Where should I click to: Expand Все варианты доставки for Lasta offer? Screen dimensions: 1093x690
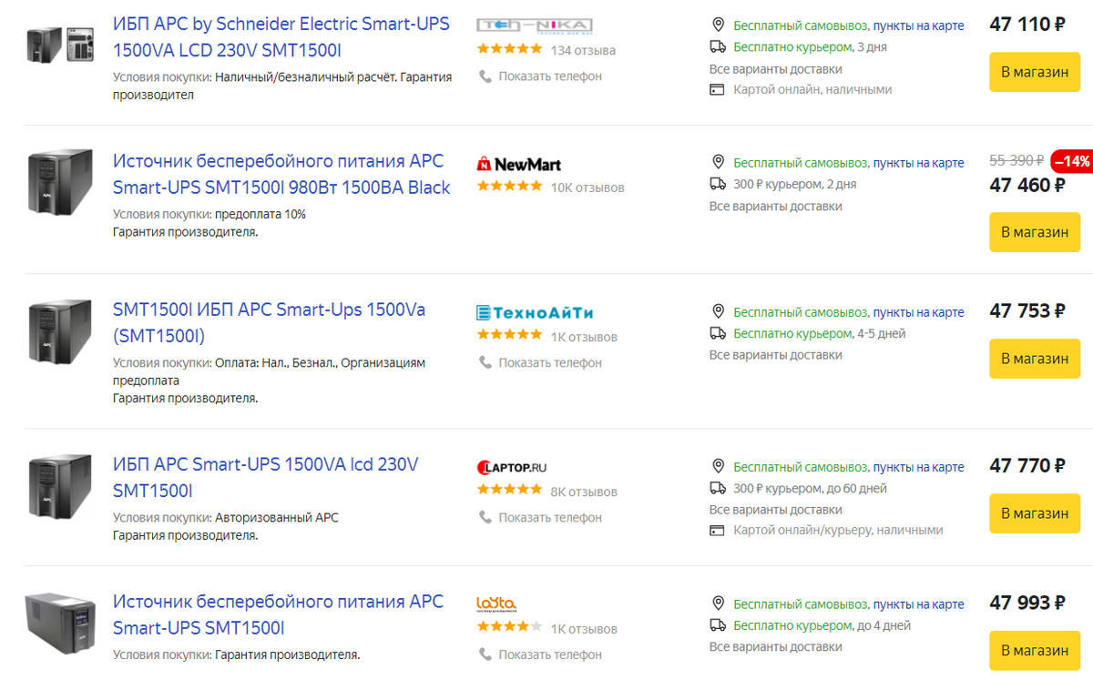776,647
